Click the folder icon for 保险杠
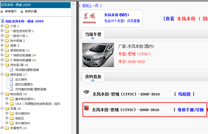The image size is (208, 134). click(x=12, y=118)
